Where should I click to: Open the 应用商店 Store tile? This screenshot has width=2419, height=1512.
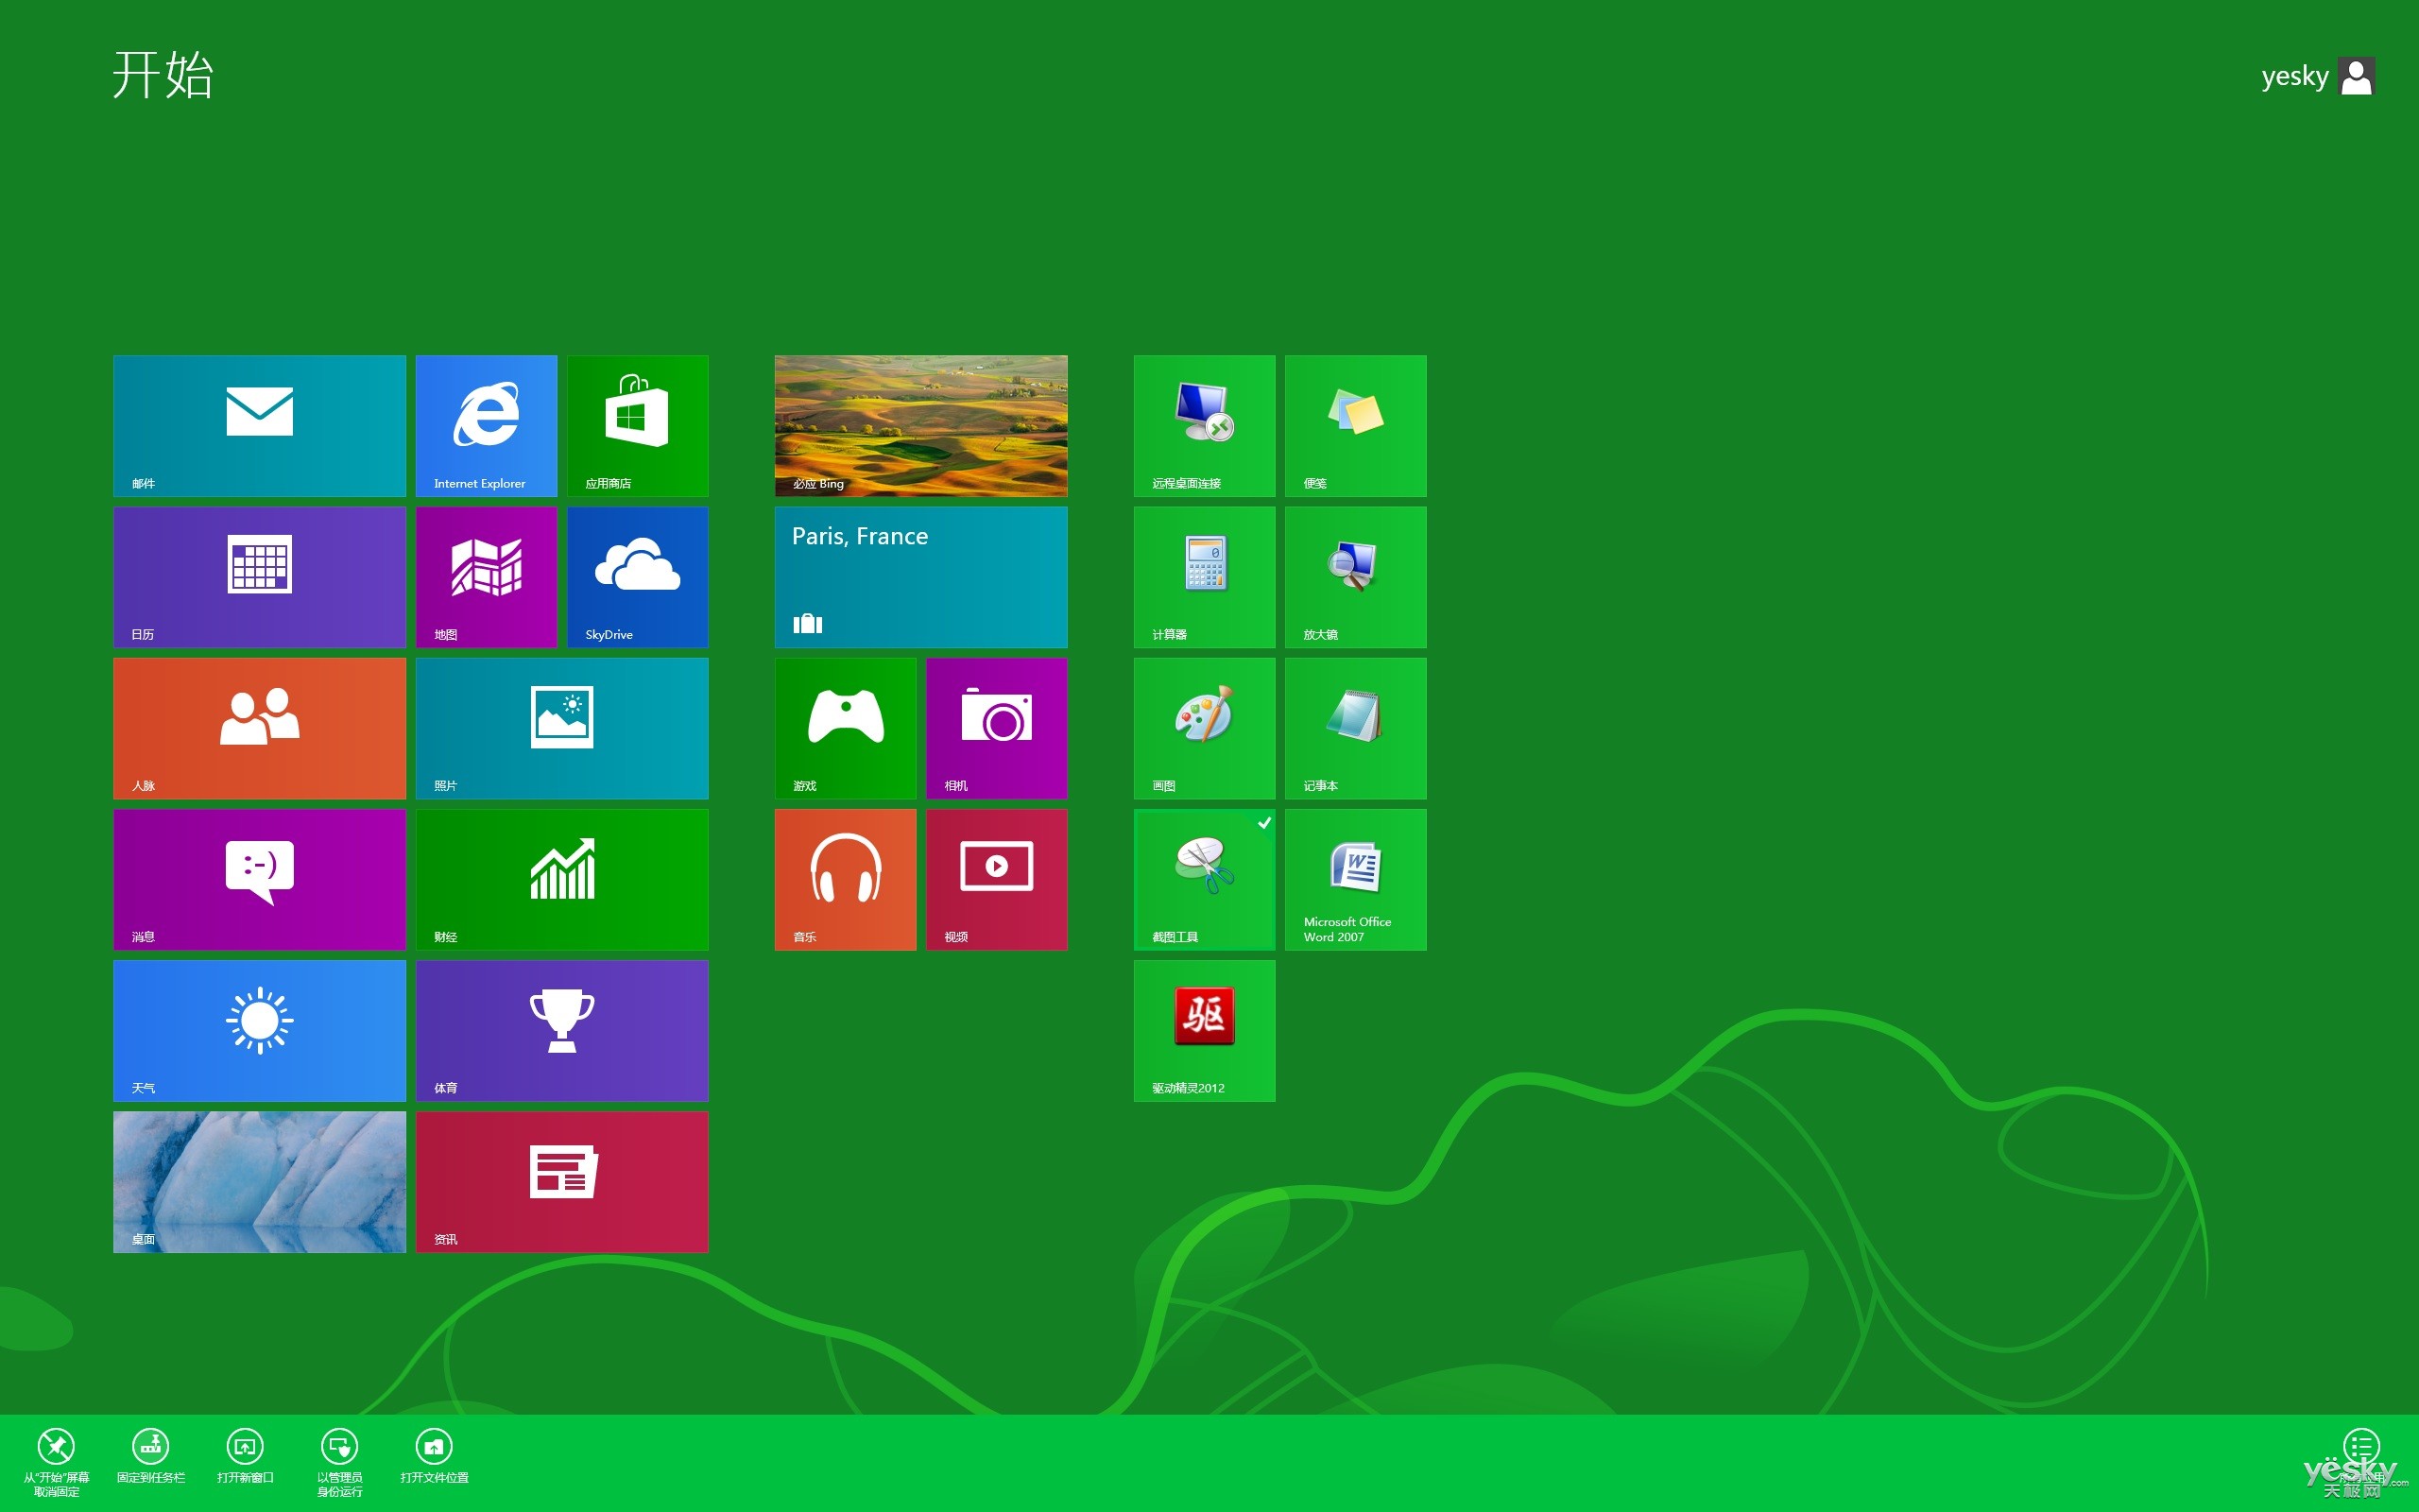637,425
